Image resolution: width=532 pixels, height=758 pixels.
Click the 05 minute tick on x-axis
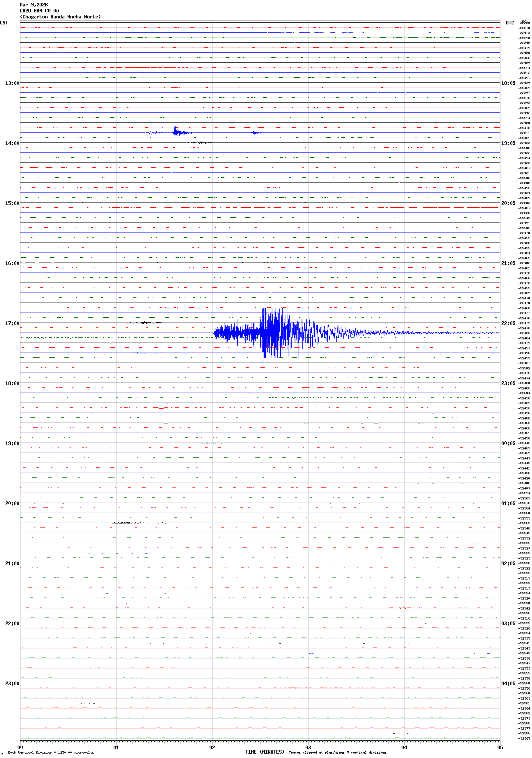coord(500,747)
